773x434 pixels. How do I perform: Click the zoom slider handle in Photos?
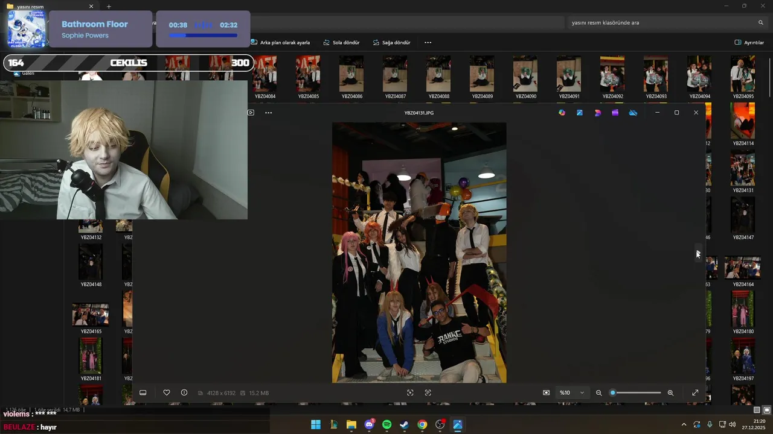click(x=613, y=393)
